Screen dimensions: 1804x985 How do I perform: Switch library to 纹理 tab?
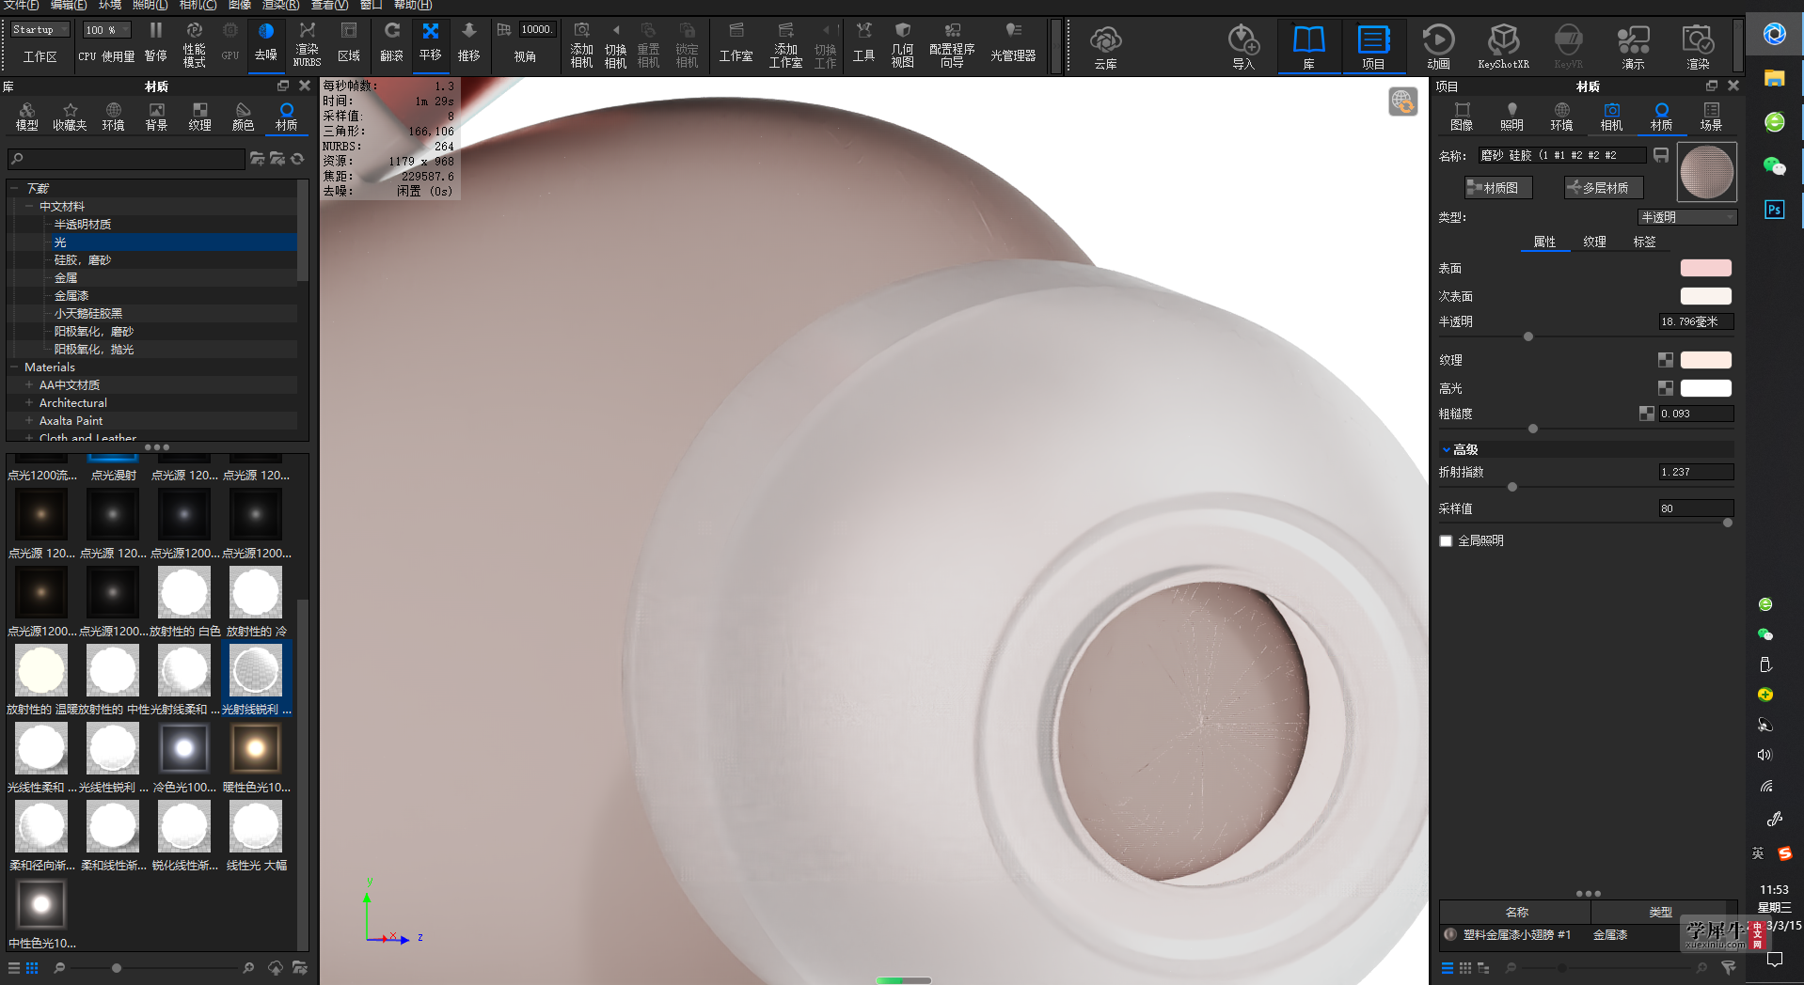coord(199,117)
